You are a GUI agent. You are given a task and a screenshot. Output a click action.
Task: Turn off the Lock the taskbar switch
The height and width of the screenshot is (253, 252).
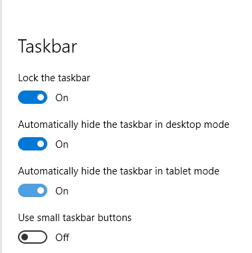[x=33, y=97]
